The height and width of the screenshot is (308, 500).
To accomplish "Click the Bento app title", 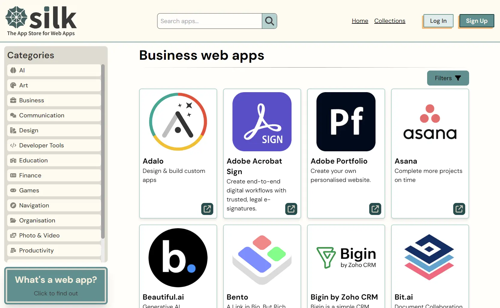I will (237, 297).
